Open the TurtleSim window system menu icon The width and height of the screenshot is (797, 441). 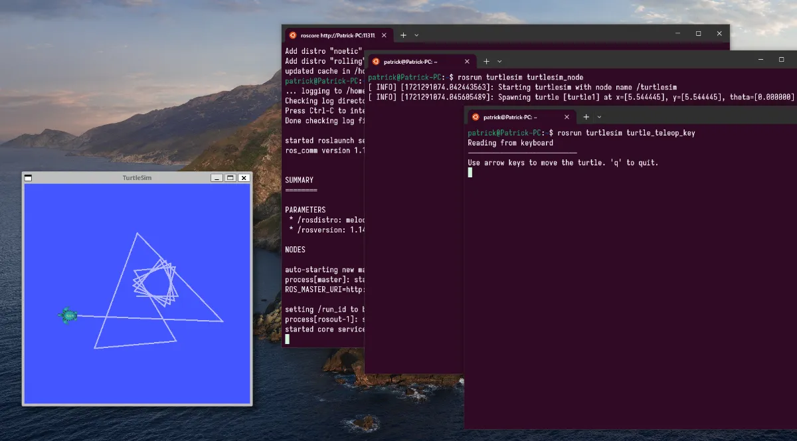tap(28, 178)
